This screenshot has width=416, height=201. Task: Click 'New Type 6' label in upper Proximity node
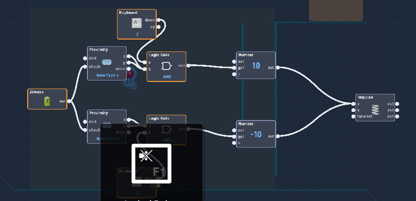107,75
